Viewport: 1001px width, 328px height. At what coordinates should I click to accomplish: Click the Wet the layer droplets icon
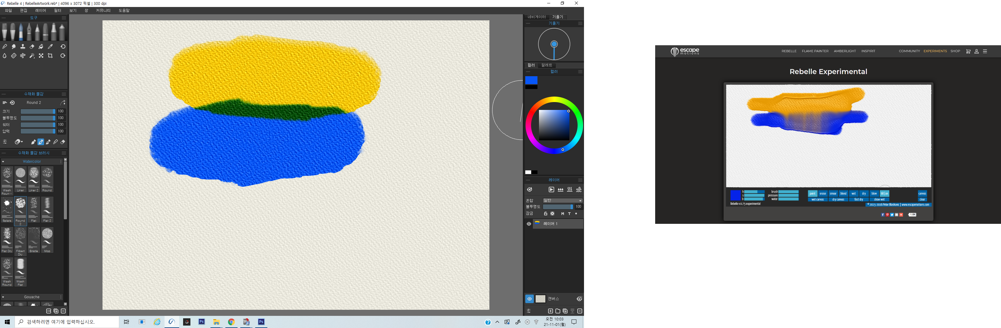pos(560,190)
